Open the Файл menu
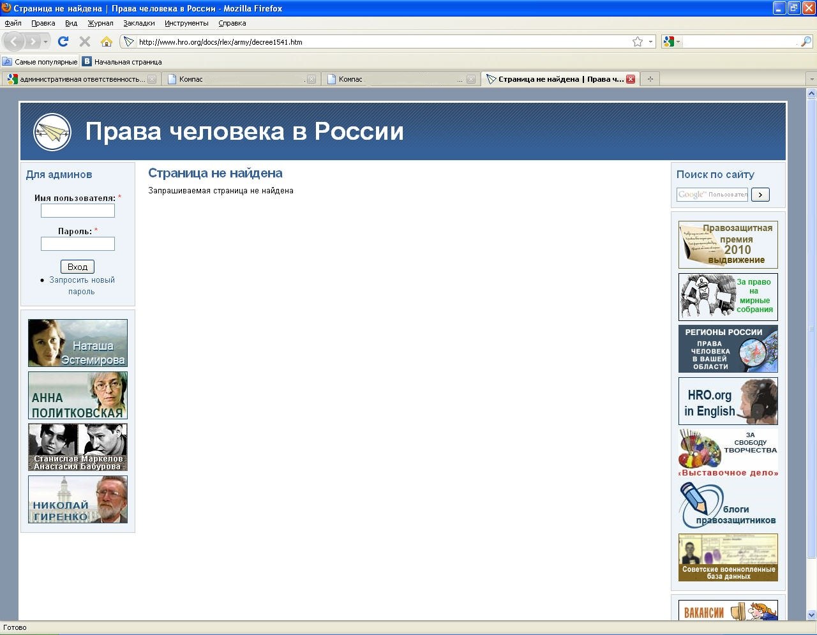 click(x=13, y=23)
